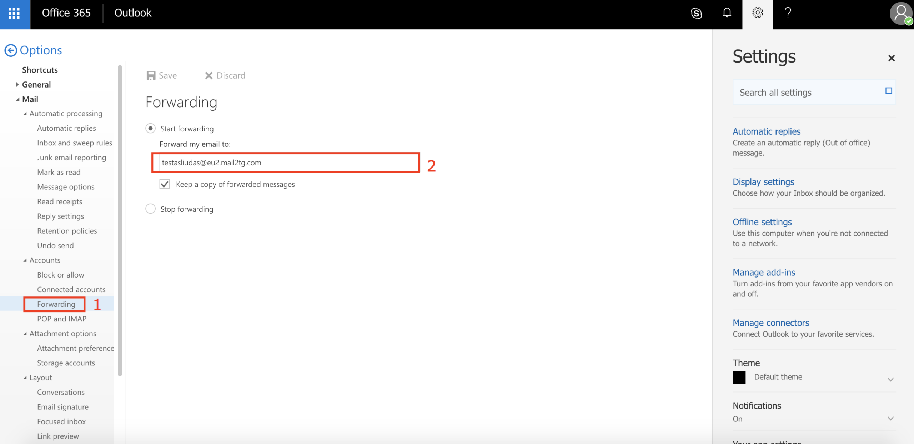Screen dimensions: 914x444
Task: Open the Offline settings link
Action: coord(762,222)
